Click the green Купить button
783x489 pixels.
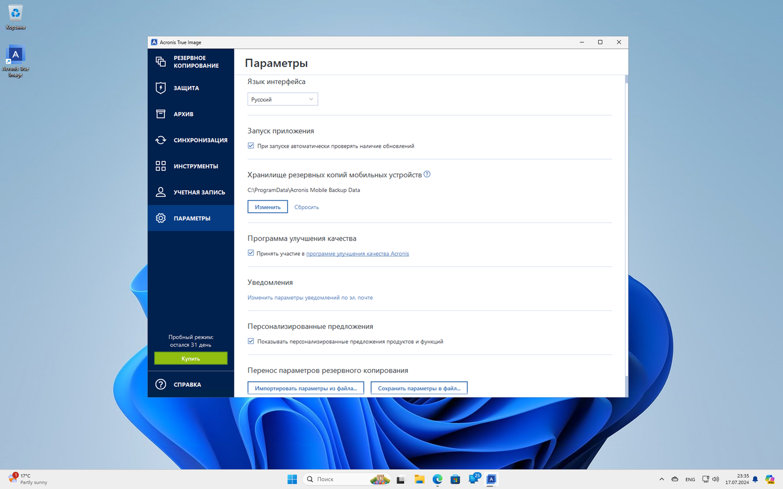point(191,359)
